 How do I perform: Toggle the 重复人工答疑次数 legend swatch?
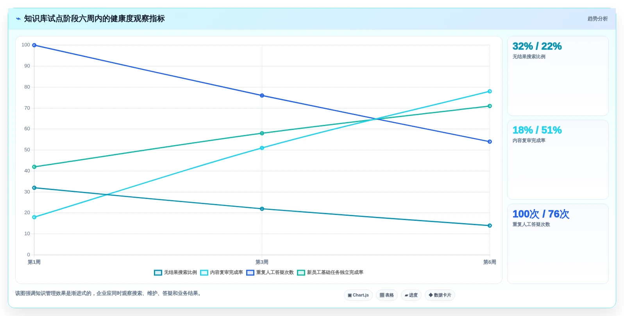(x=250, y=273)
